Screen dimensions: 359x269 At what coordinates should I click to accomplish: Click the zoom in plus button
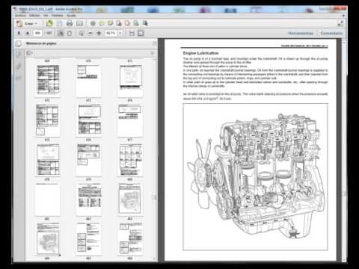[x=99, y=33]
